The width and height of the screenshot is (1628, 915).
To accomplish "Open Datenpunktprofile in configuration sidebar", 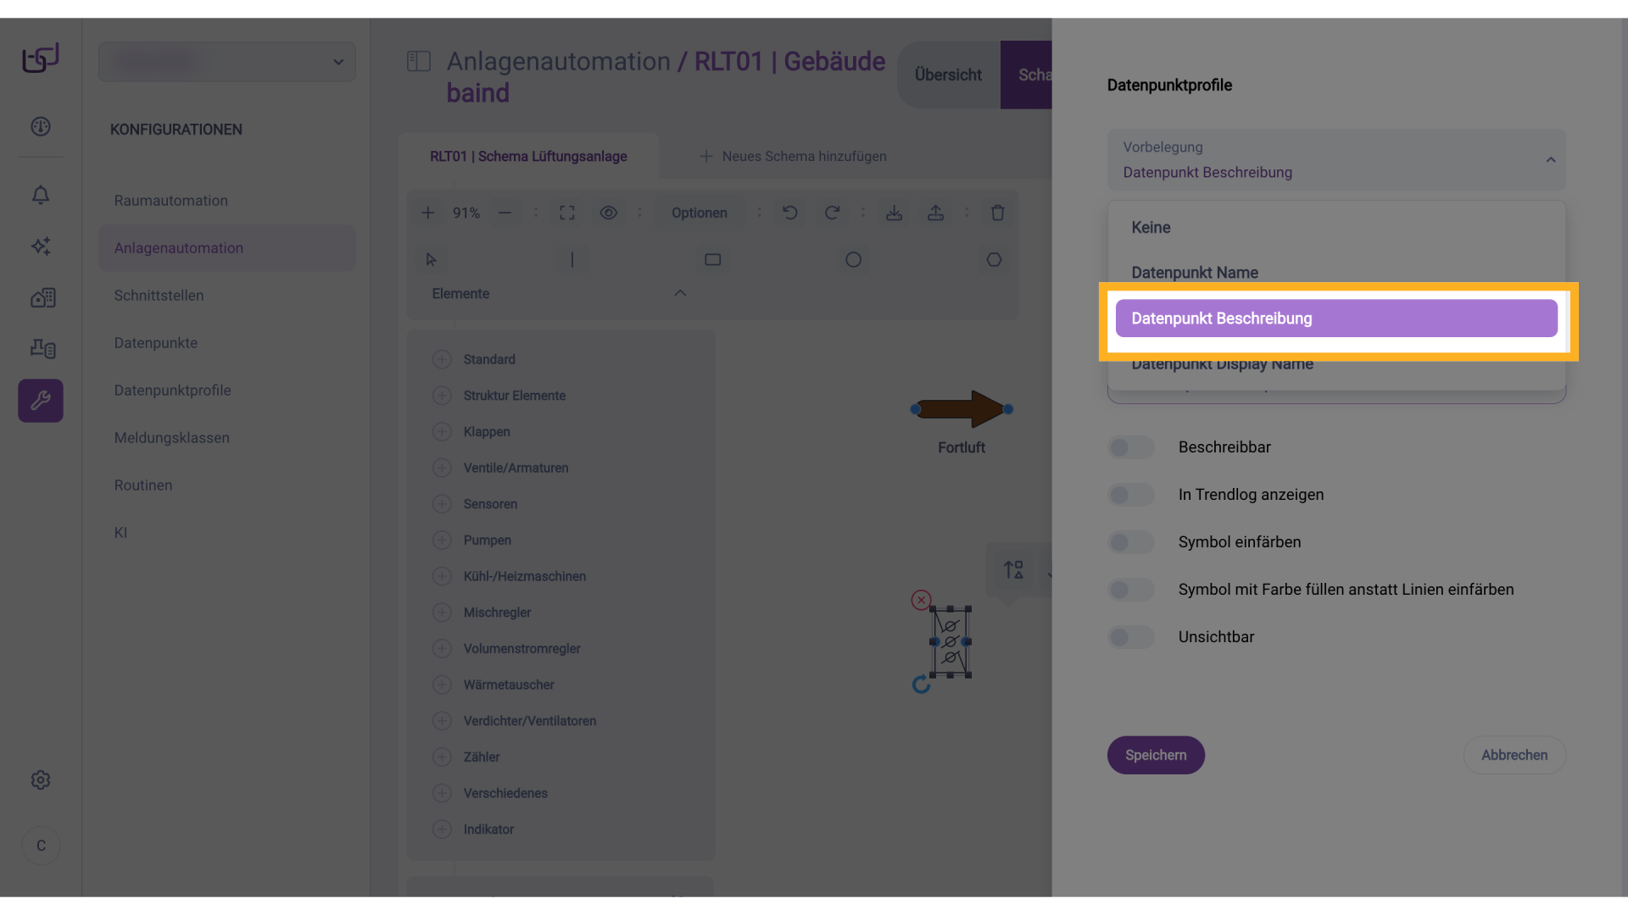I will click(x=172, y=391).
